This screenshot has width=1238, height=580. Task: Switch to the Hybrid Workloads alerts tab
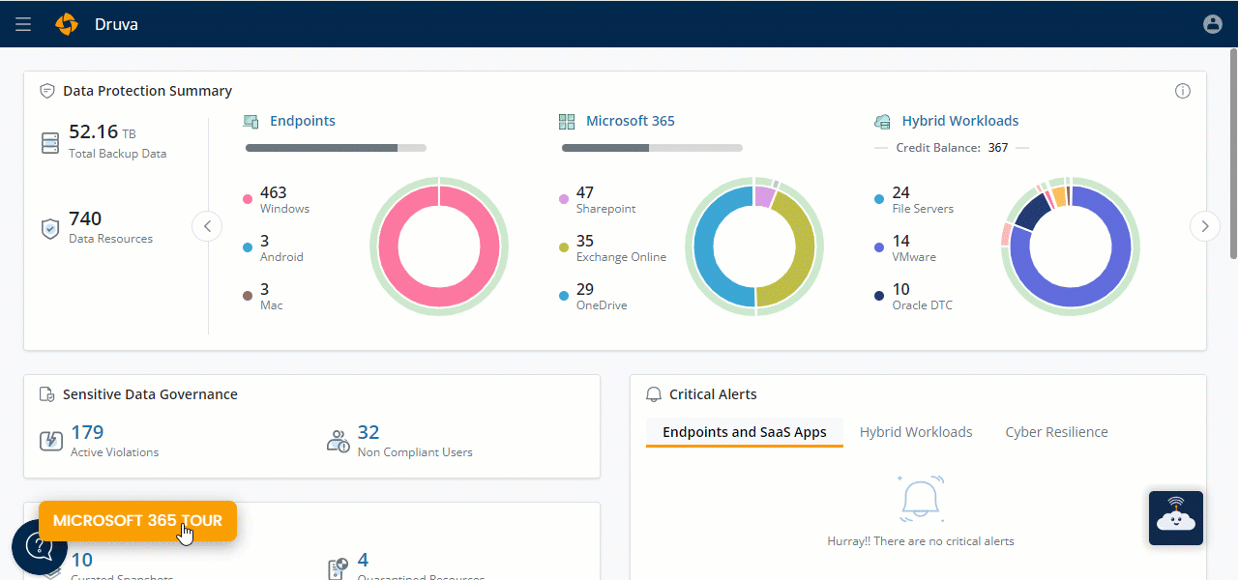(915, 432)
